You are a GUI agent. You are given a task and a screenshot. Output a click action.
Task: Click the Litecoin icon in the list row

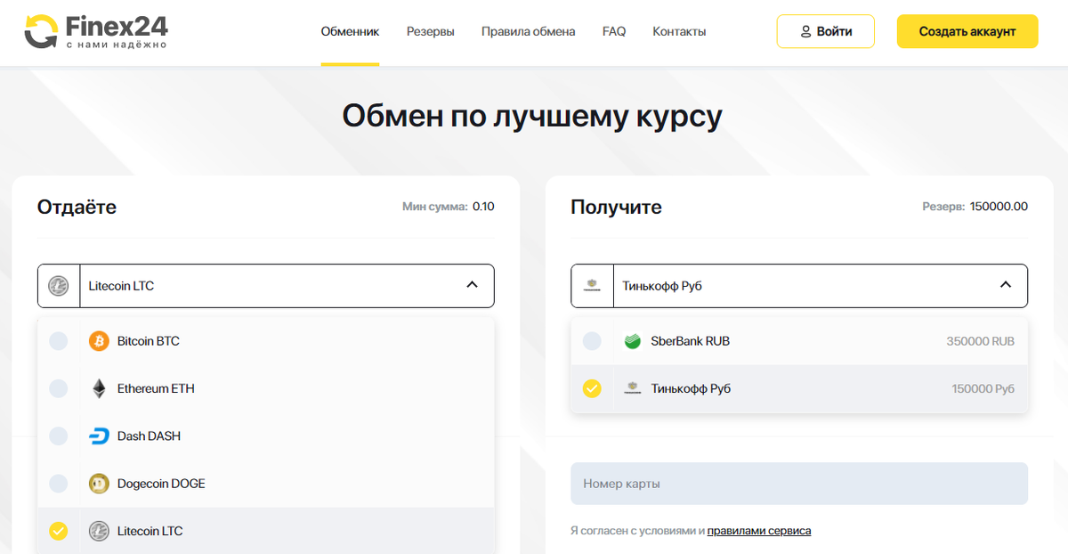pyautogui.click(x=99, y=531)
